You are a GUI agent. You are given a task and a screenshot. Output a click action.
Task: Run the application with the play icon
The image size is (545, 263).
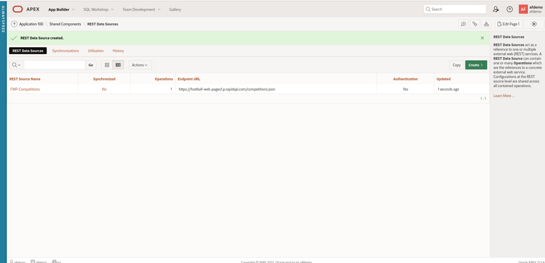534,24
